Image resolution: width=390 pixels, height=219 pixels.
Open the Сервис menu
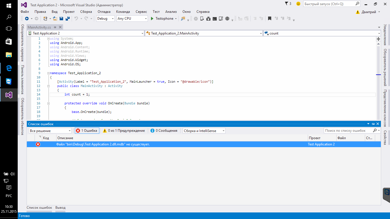pyautogui.click(x=141, y=12)
